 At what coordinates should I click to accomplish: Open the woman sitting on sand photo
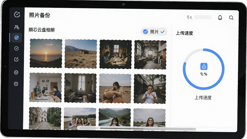click(115, 89)
